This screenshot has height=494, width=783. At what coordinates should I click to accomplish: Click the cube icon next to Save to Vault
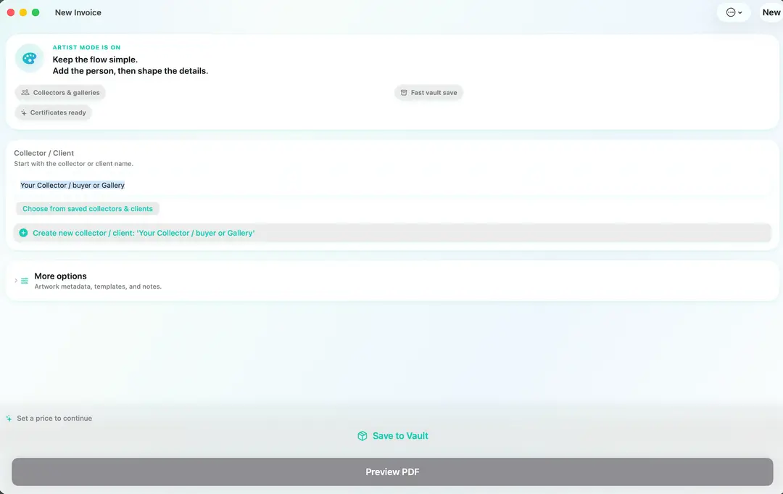(362, 436)
